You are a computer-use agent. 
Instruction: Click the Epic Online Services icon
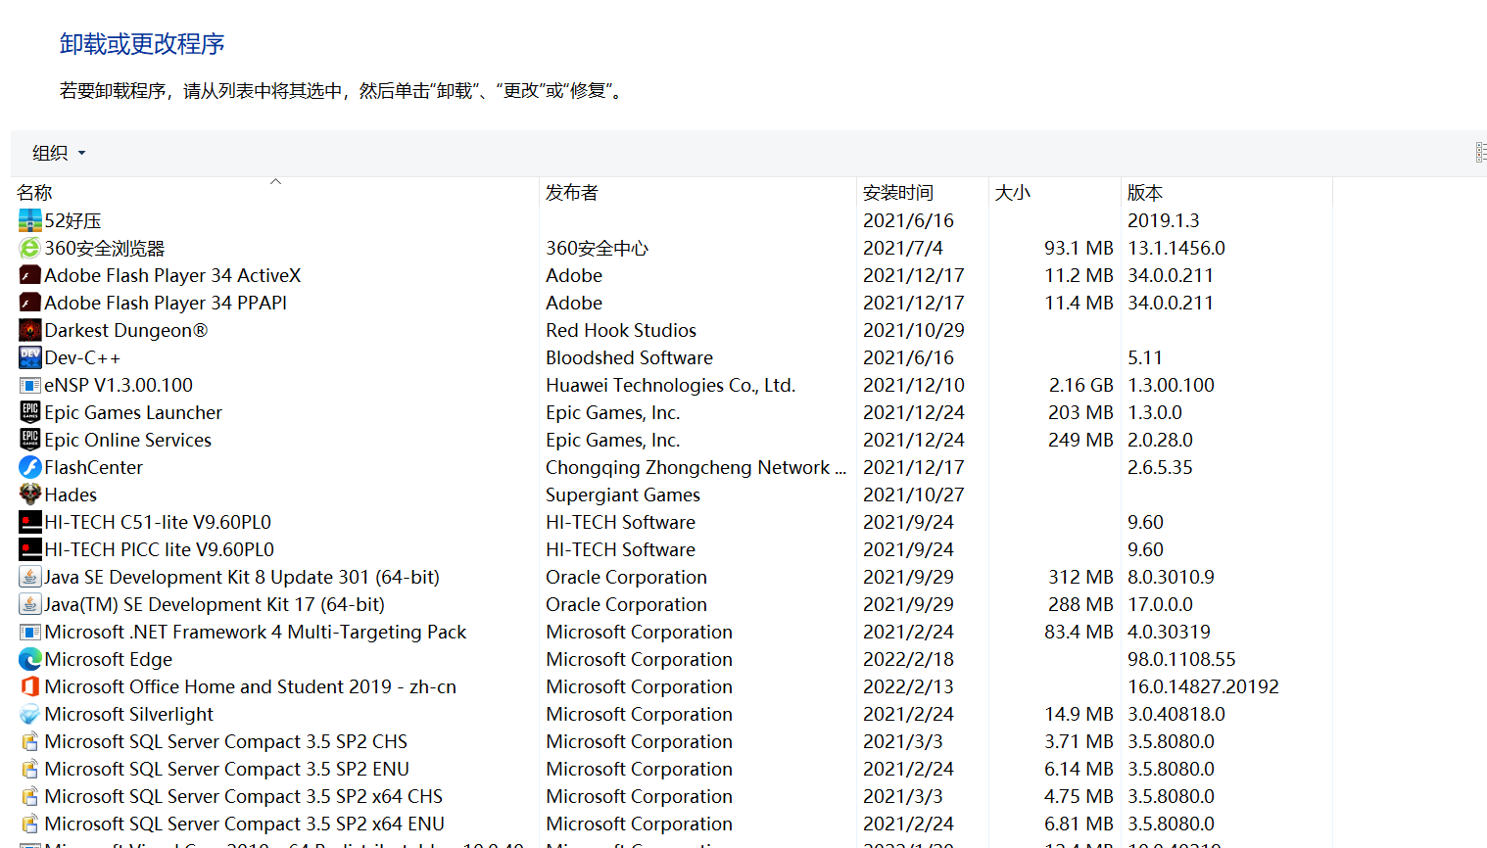(30, 440)
